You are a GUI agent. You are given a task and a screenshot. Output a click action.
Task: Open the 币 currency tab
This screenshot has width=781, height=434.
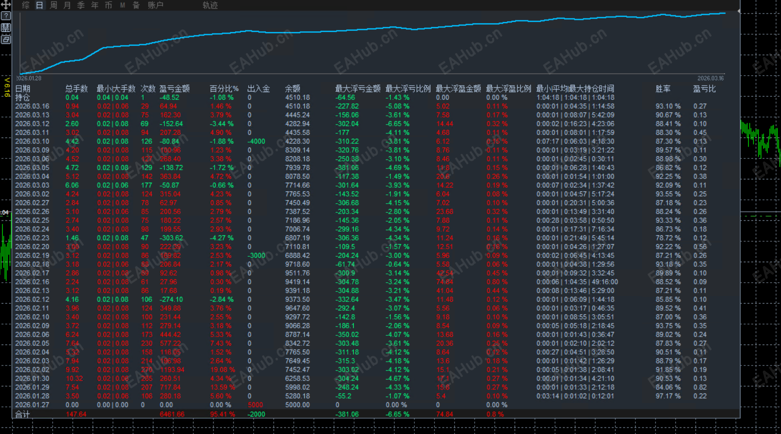pyautogui.click(x=109, y=5)
